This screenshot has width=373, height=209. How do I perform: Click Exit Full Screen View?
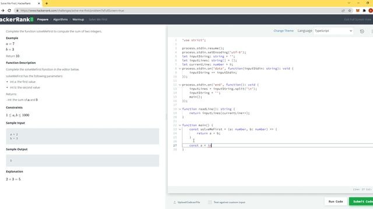click(x=357, y=19)
